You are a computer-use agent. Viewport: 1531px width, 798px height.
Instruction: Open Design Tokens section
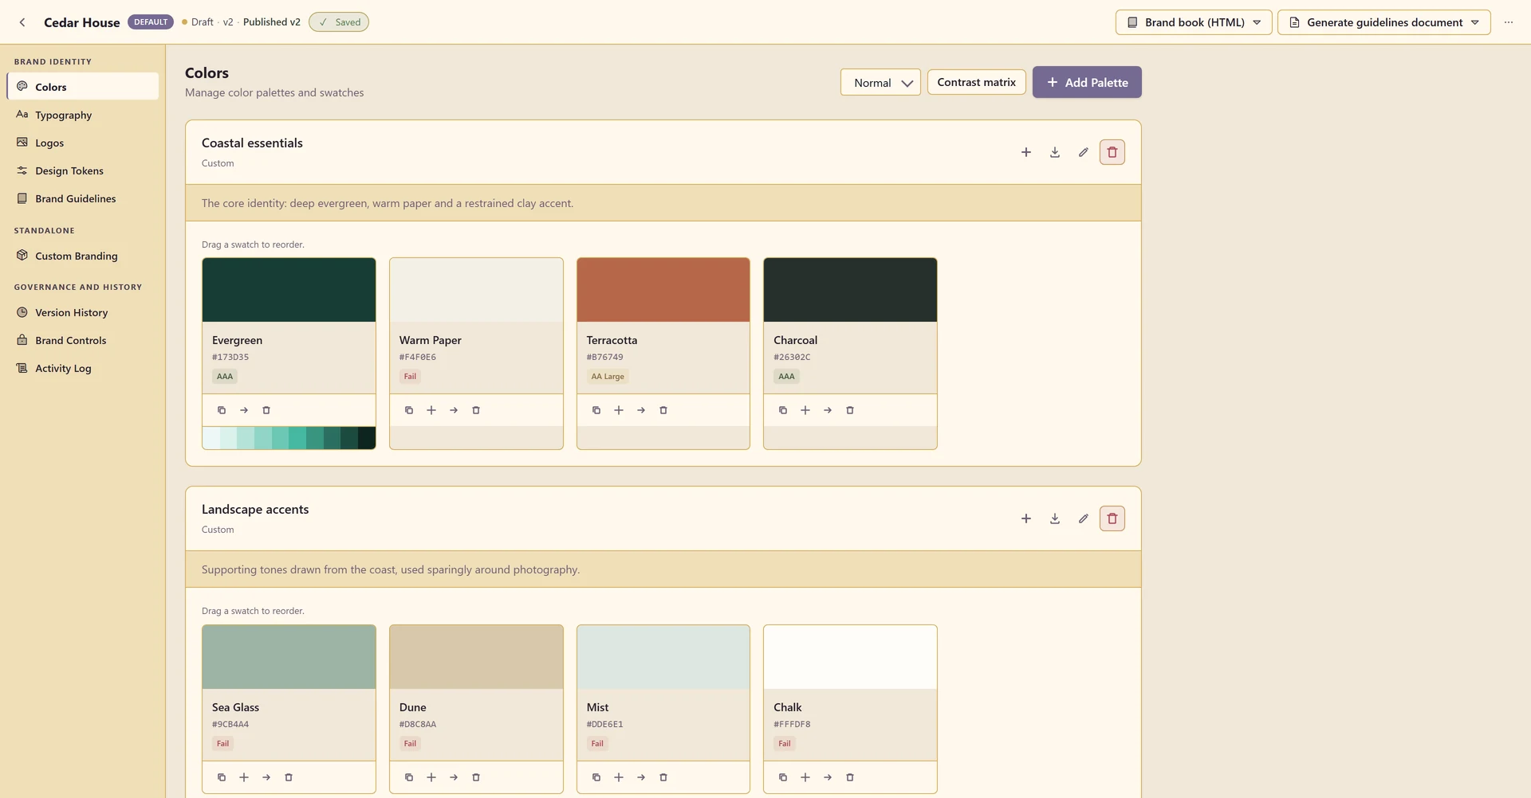[x=83, y=170]
